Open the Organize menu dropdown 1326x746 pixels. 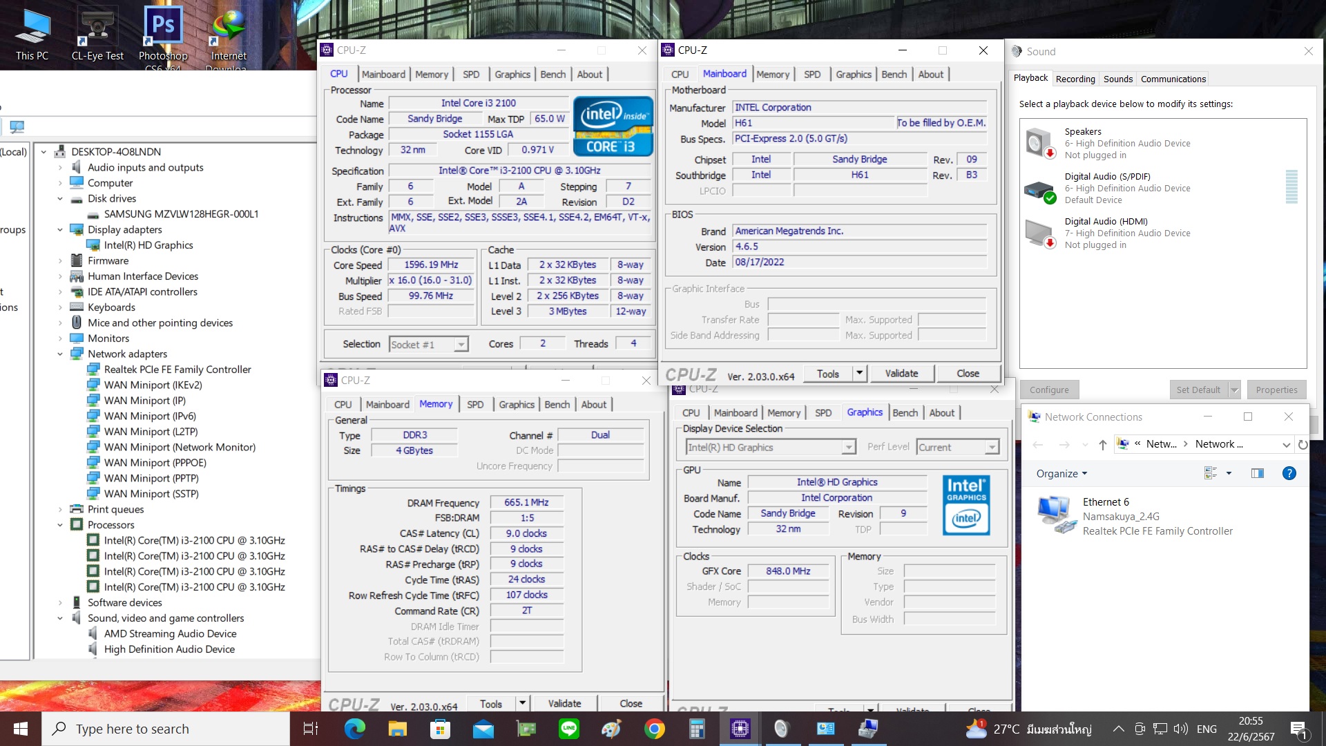coord(1061,474)
